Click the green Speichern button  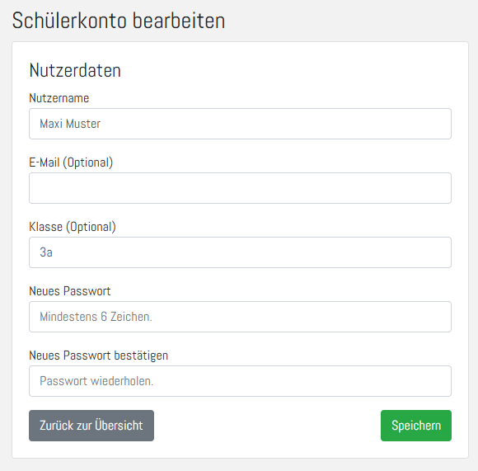(416, 426)
